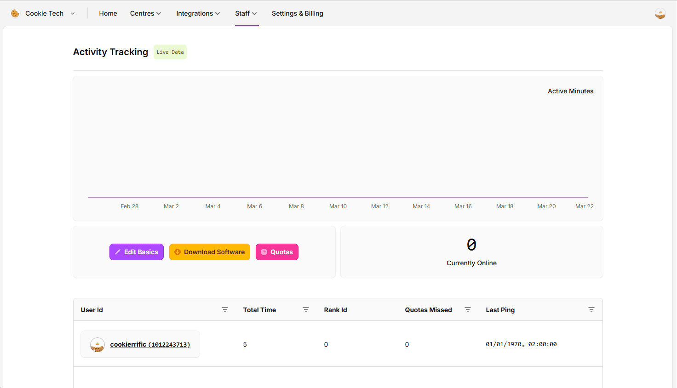The width and height of the screenshot is (677, 388).
Task: Click the Download Software button
Action: [209, 252]
